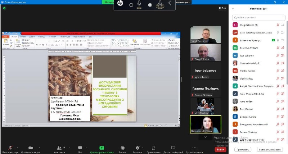Start recording with Запись icon

coord(122,148)
